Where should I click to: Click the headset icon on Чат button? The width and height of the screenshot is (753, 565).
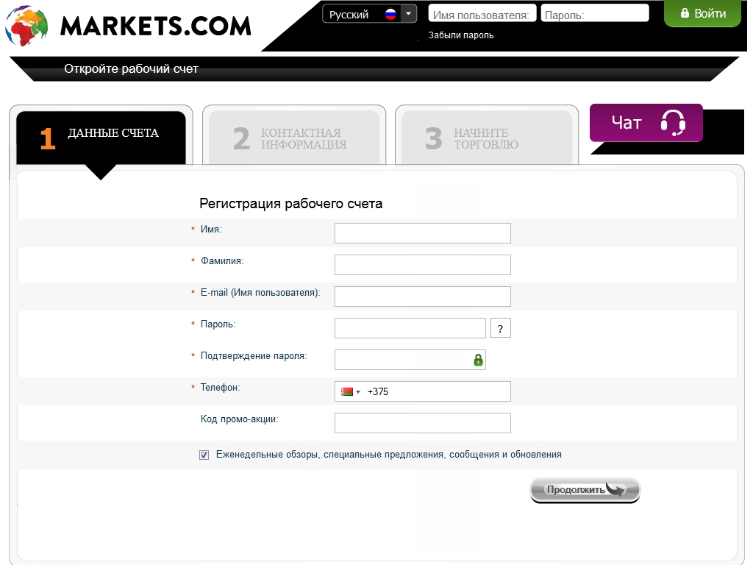tap(672, 123)
